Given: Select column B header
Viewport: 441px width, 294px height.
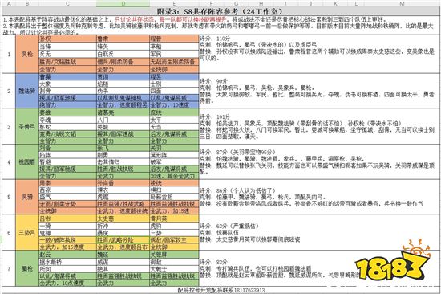Looking at the screenshot, I should pyautogui.click(x=27, y=4).
